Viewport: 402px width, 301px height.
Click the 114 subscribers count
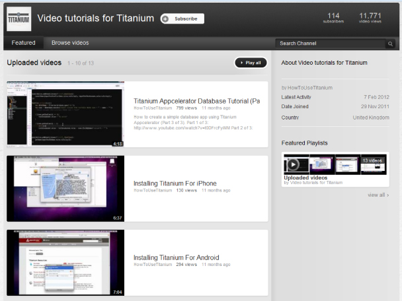333,18
